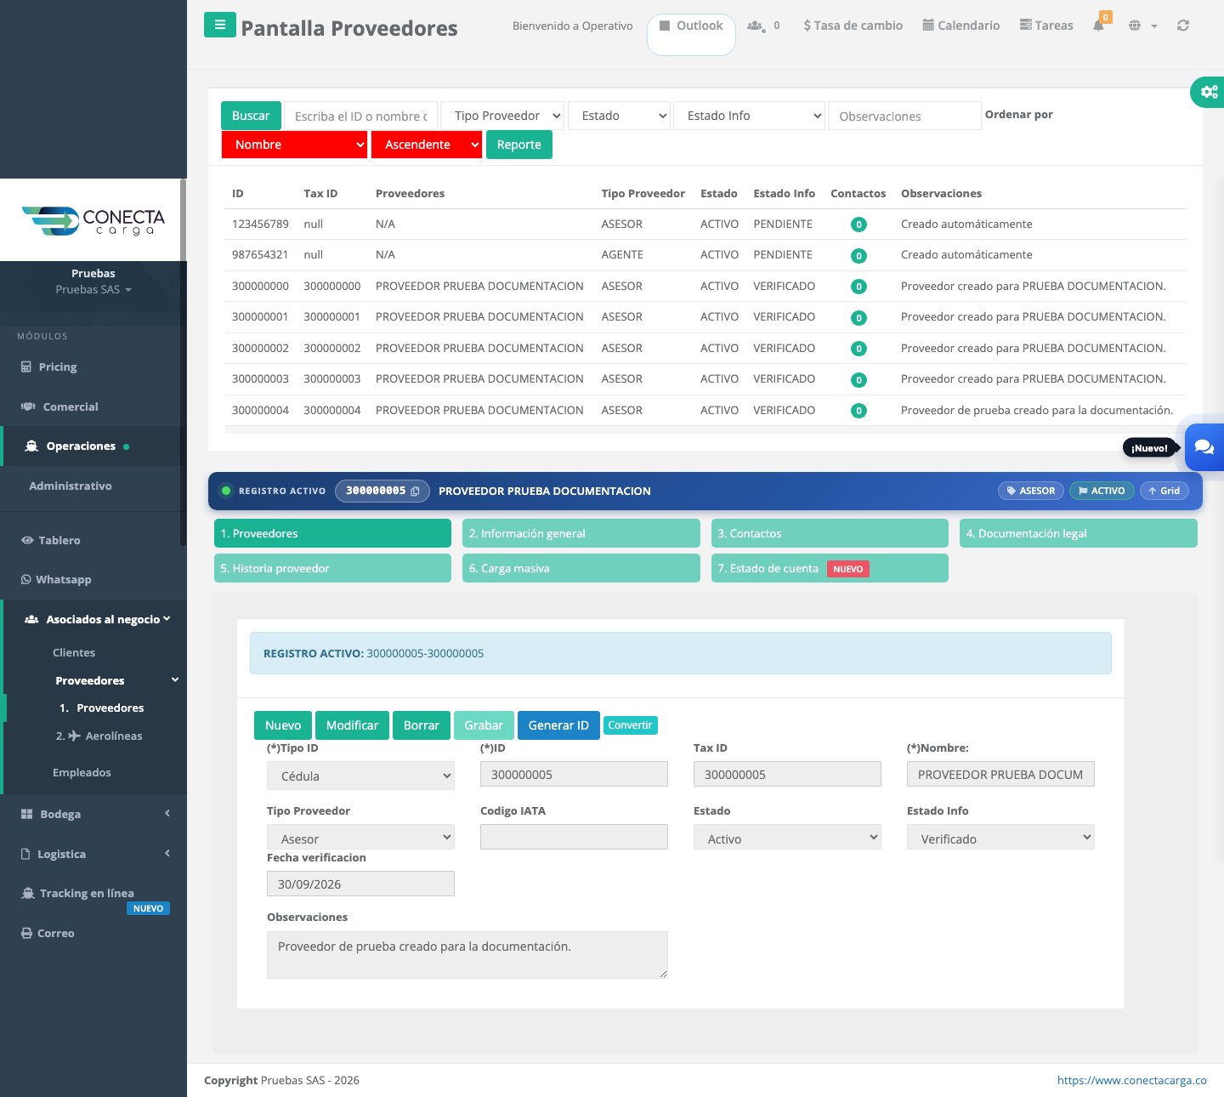The width and height of the screenshot is (1224, 1097).
Task: Copy the active record ID icon
Action: [415, 492]
